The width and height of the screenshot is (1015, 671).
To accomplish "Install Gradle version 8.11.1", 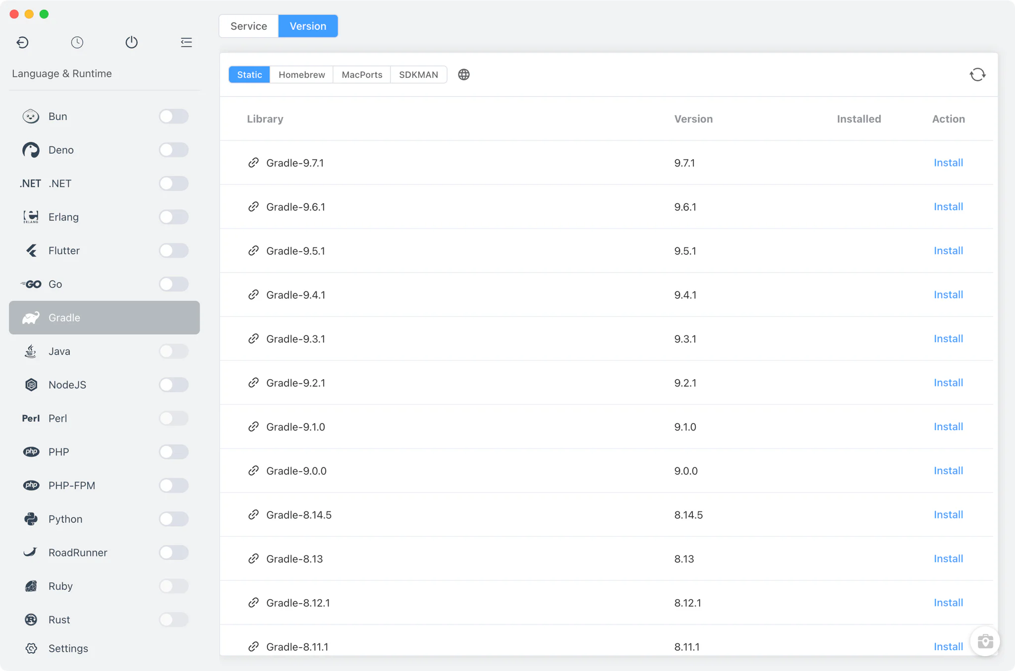I will click(948, 647).
